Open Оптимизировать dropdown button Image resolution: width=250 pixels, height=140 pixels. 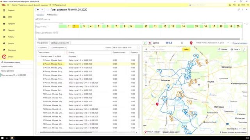(x=58, y=47)
